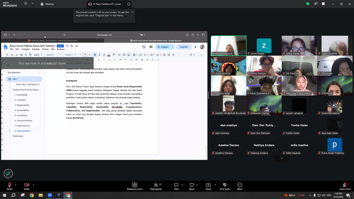This screenshot has height=199, width=354.
Task: Go to 4. Sustainability outline heading
Action: click(x=22, y=111)
